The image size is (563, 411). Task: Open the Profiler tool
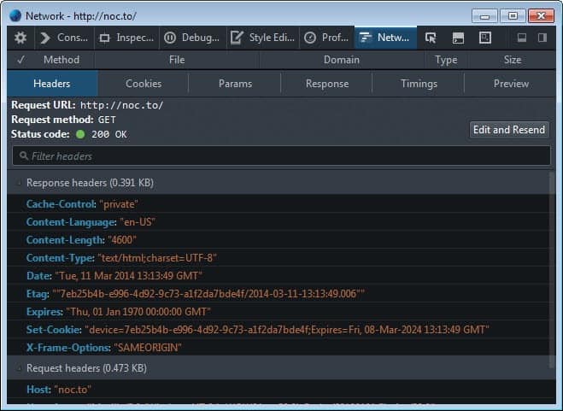click(x=326, y=38)
